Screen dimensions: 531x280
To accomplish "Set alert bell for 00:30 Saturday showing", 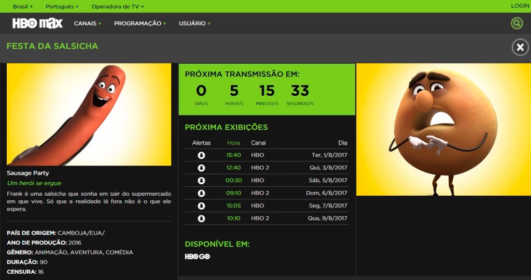I will pos(201,181).
